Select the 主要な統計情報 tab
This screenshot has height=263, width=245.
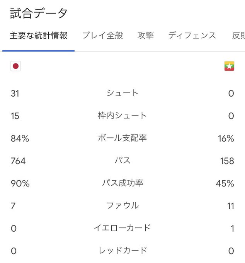click(x=39, y=36)
